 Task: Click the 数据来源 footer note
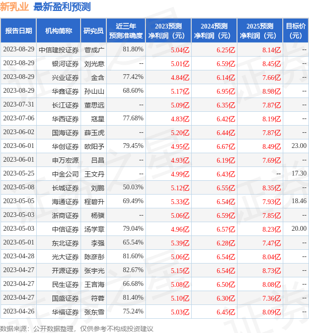pos(77,329)
